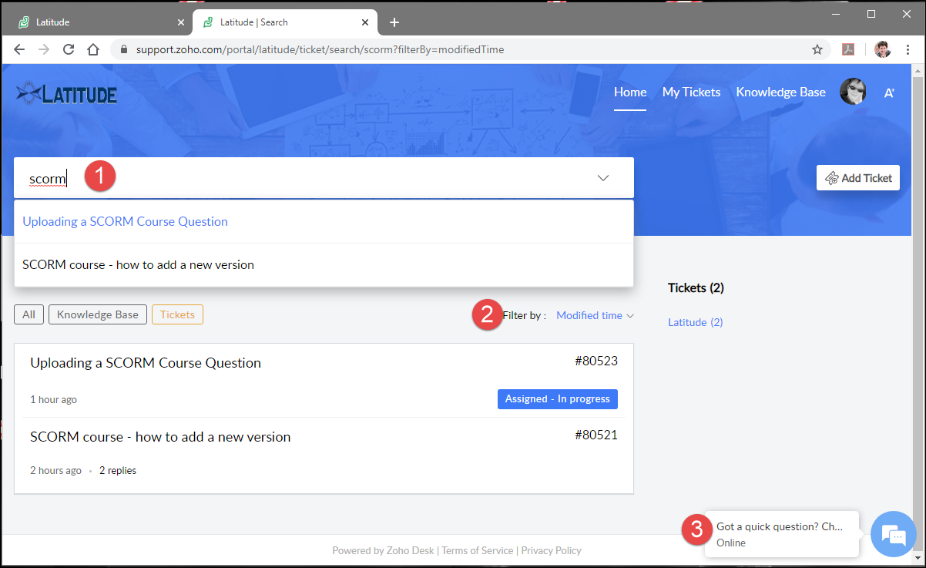Click the browser reload icon
The image size is (926, 568).
[68, 49]
